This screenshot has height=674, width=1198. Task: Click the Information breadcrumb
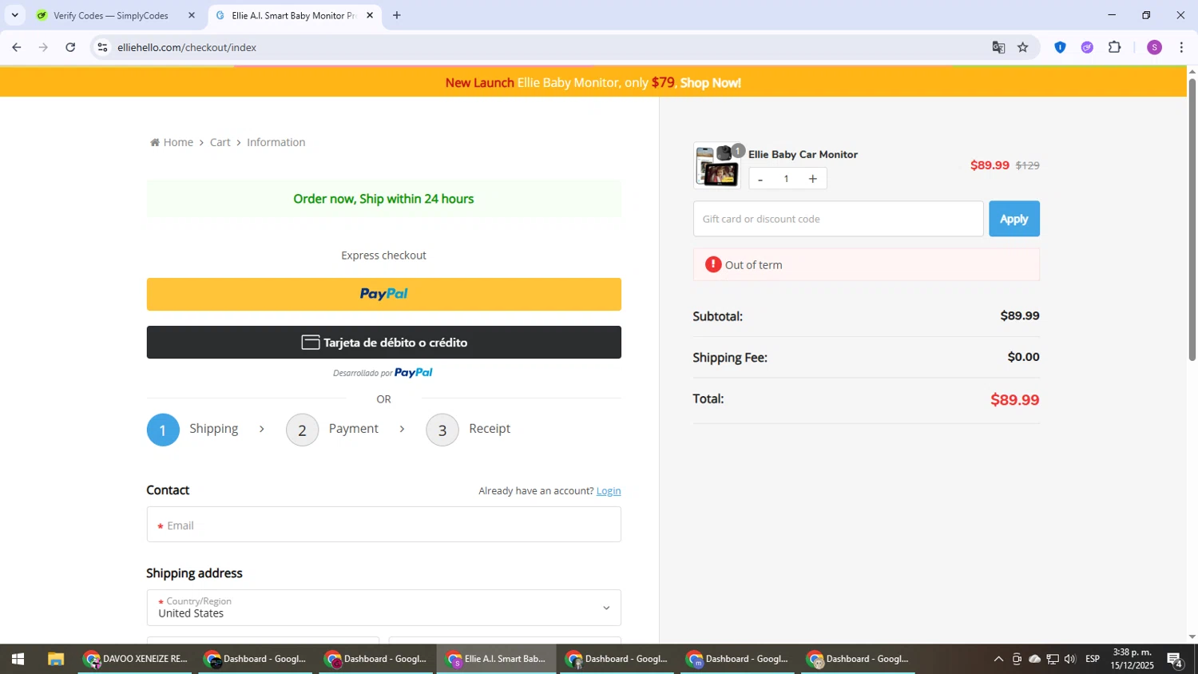coord(276,142)
